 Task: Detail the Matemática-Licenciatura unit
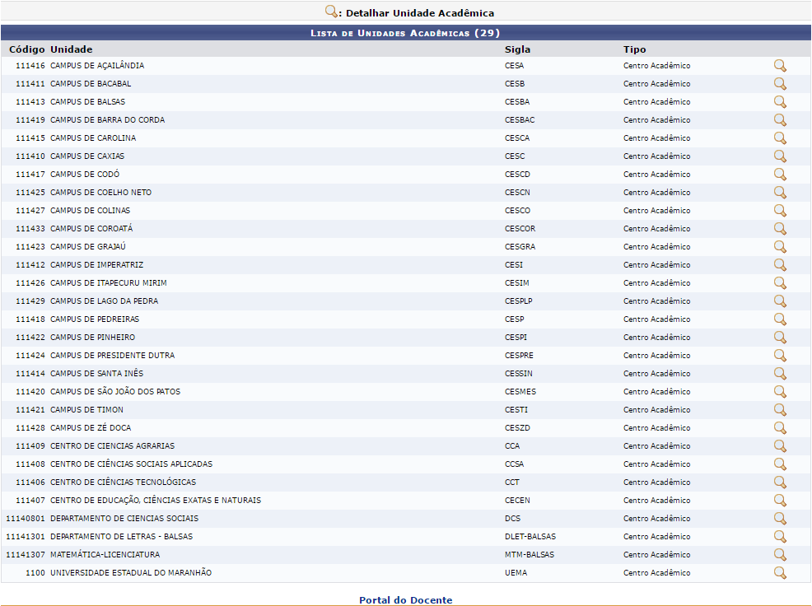(779, 555)
